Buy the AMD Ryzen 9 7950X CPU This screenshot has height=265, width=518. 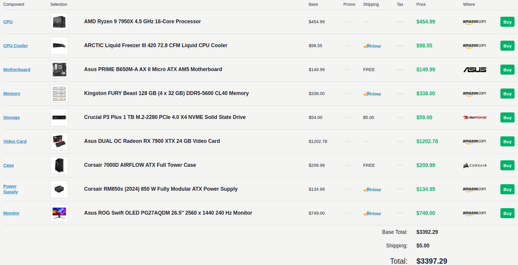click(507, 22)
